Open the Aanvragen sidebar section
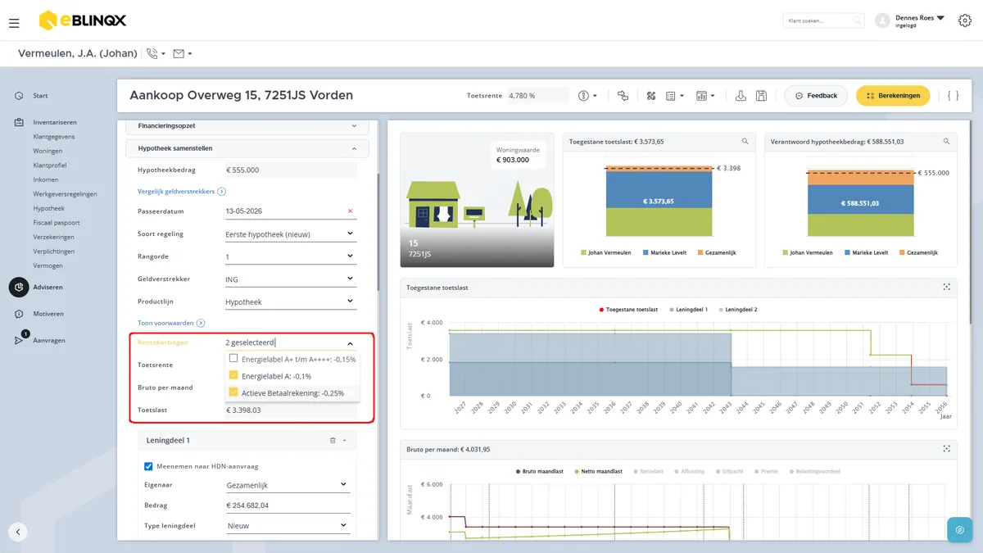This screenshot has width=983, height=553. click(x=49, y=340)
